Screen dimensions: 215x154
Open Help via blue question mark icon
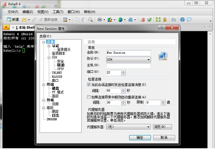click(x=182, y=20)
